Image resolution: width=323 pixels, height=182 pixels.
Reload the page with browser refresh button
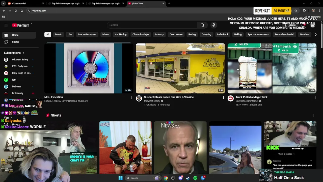(x=16, y=11)
